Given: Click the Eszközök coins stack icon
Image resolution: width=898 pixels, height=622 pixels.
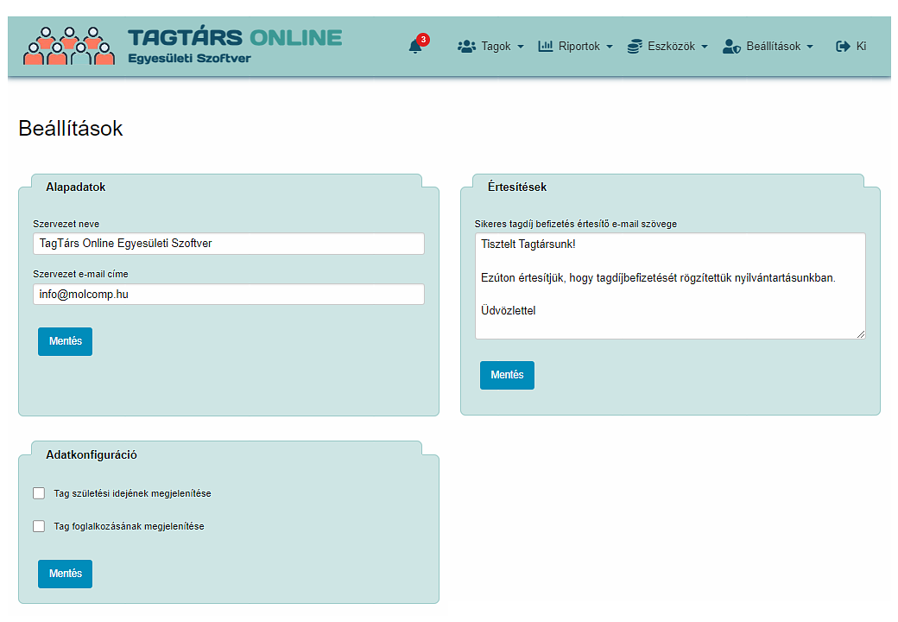Looking at the screenshot, I should point(635,47).
